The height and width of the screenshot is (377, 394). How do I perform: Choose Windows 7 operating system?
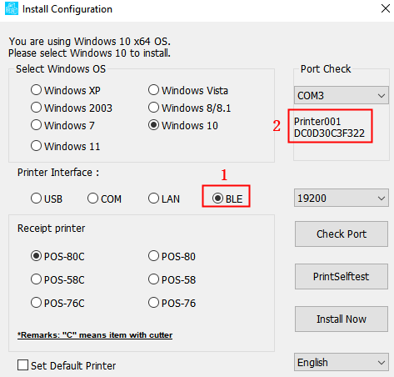pos(62,125)
